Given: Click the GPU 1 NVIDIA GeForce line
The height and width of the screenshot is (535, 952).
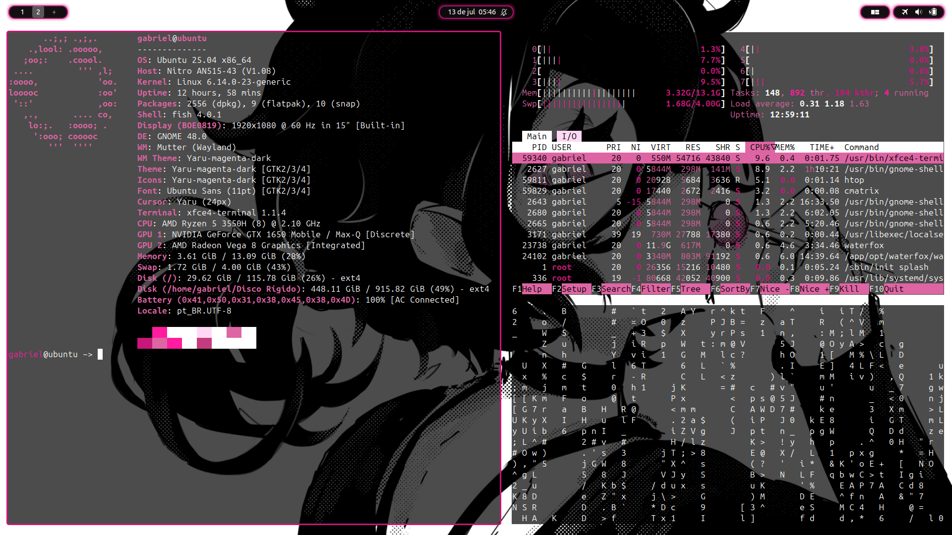Looking at the screenshot, I should [276, 234].
